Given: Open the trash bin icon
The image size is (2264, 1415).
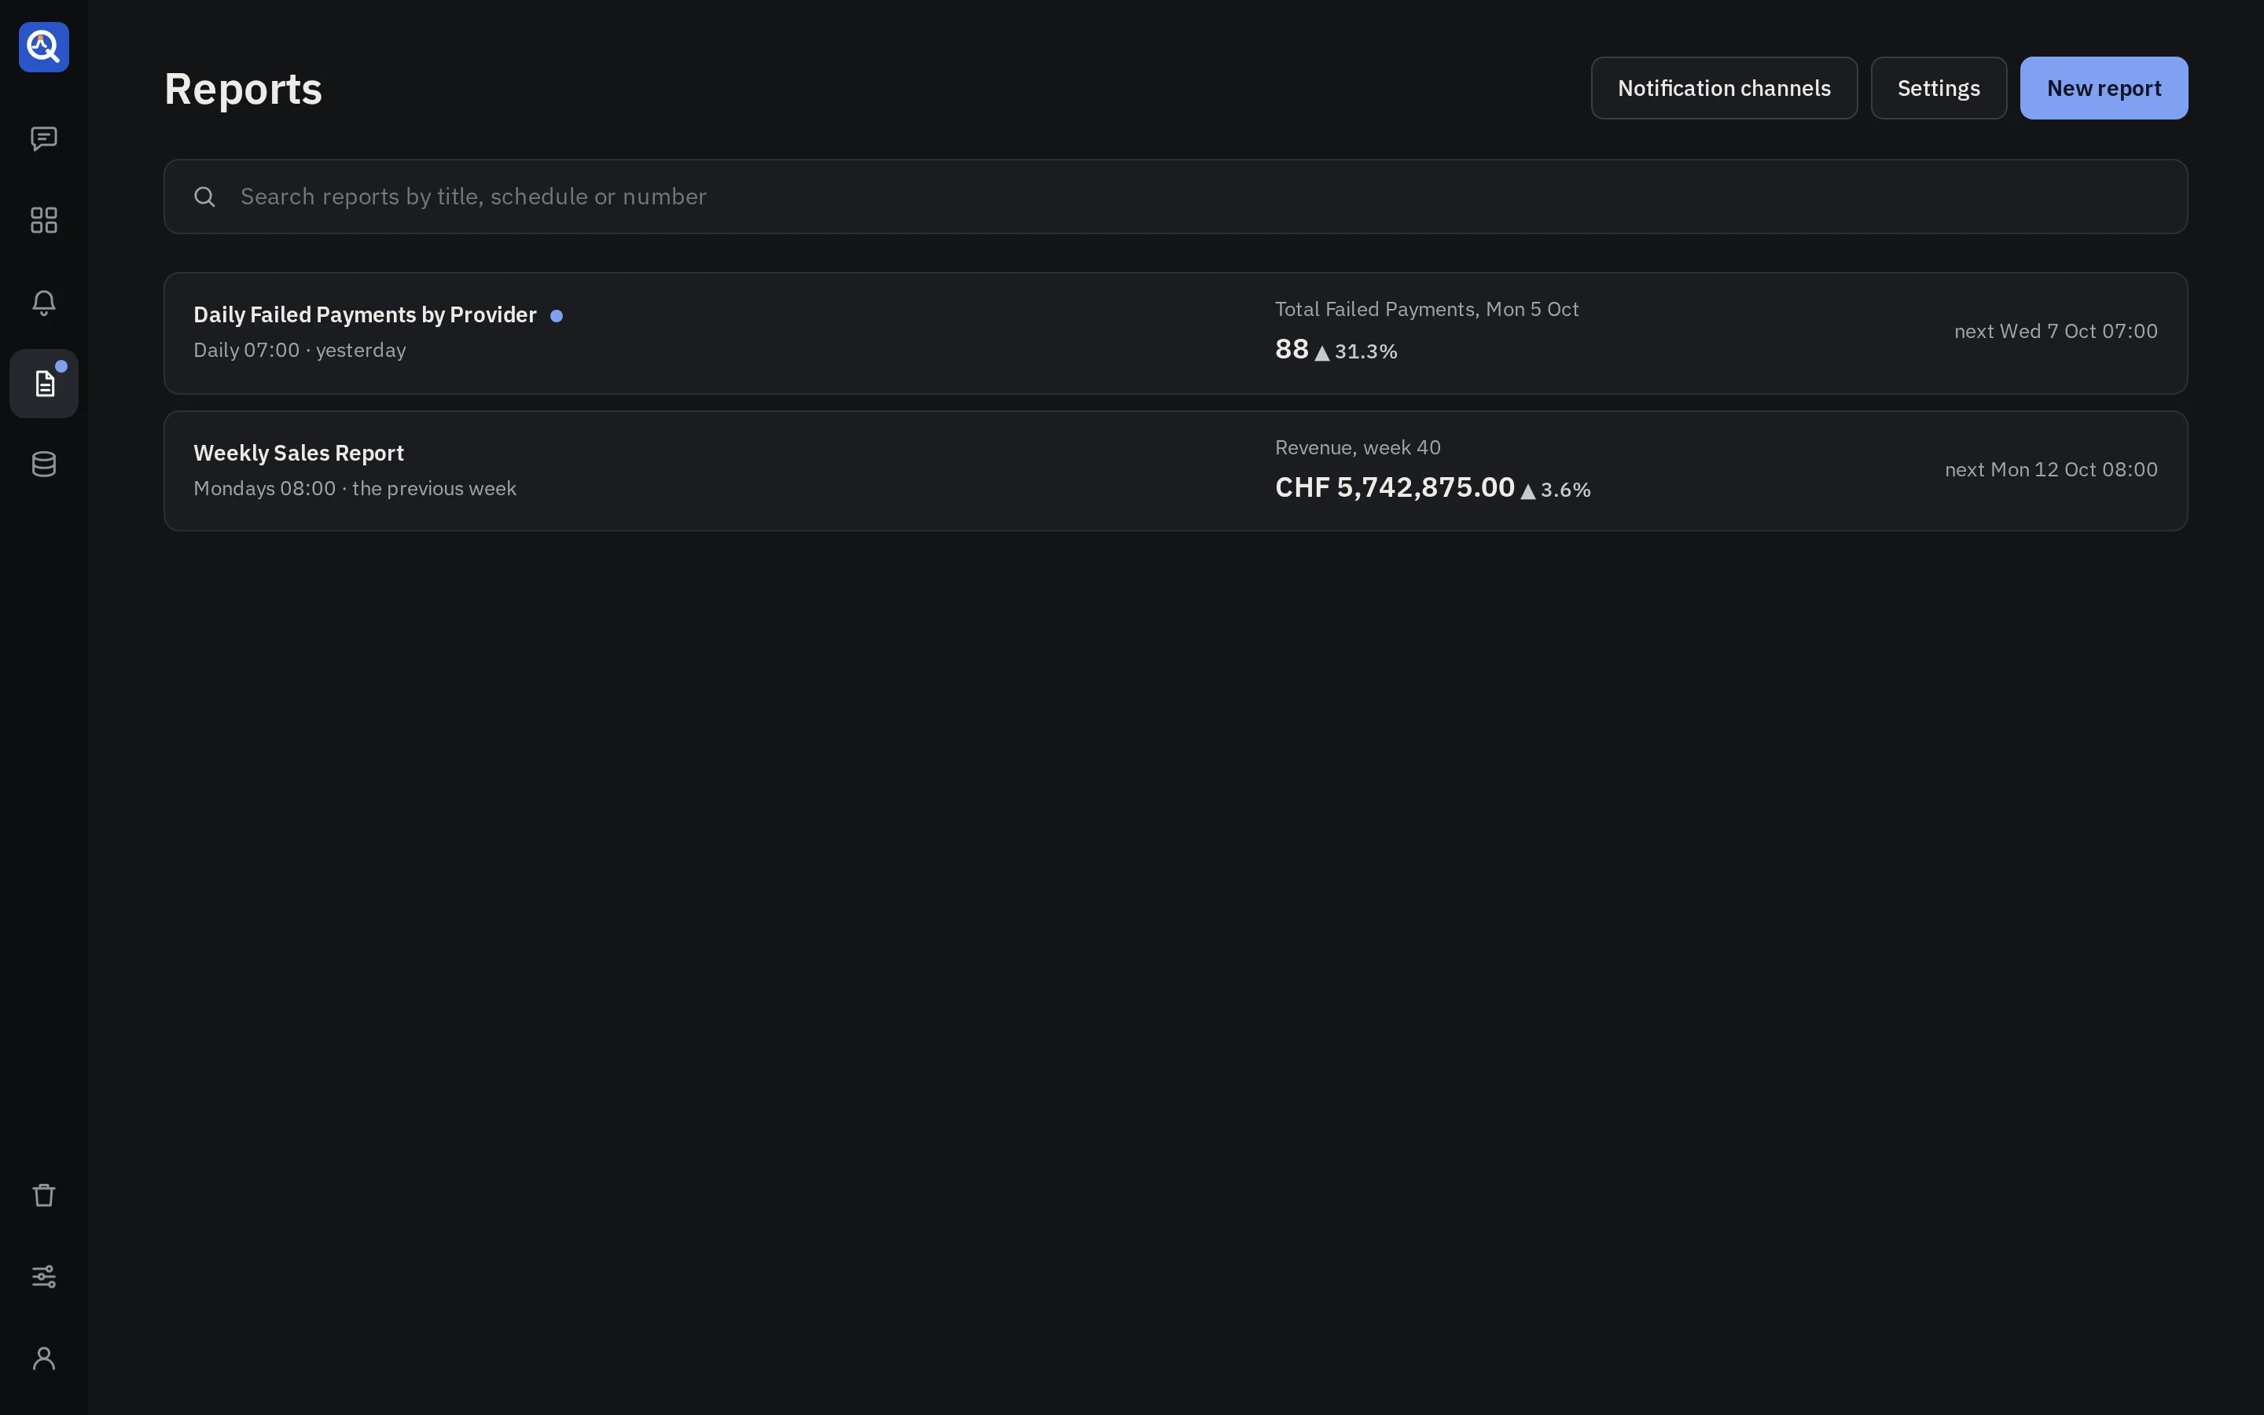Looking at the screenshot, I should pyautogui.click(x=44, y=1195).
